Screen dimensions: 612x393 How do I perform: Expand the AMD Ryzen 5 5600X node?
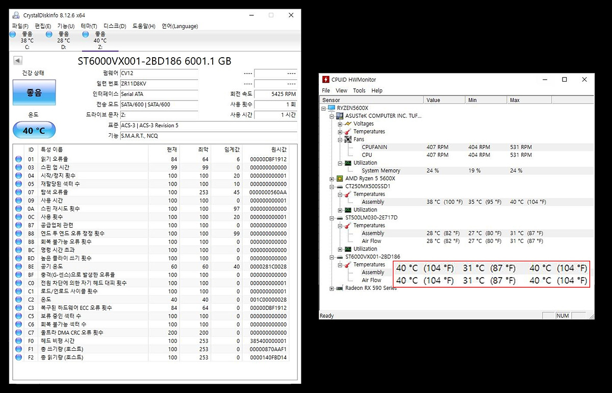click(332, 179)
